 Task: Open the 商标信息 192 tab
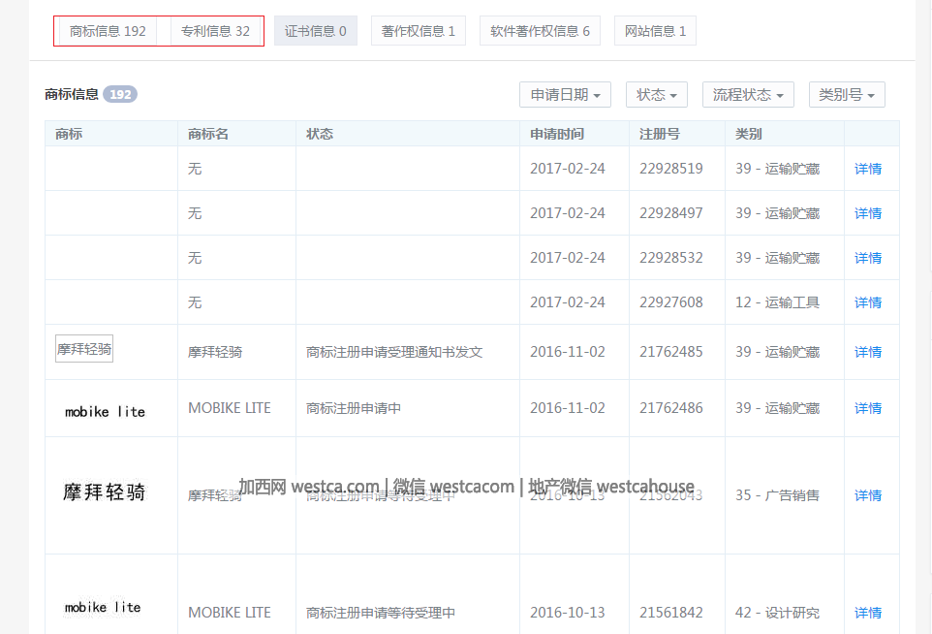pyautogui.click(x=108, y=31)
